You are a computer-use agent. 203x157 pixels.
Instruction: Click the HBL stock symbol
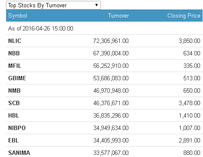click(x=14, y=115)
